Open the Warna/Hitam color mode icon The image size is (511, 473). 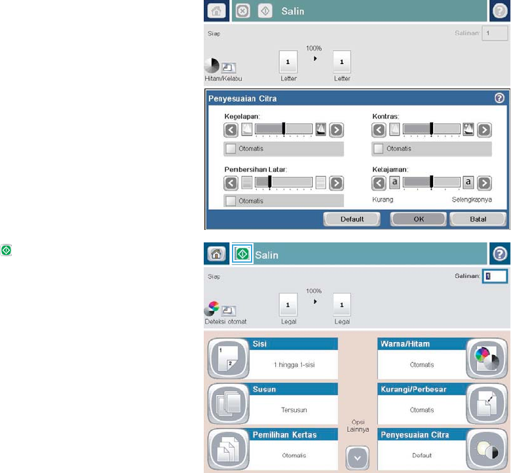tap(487, 358)
